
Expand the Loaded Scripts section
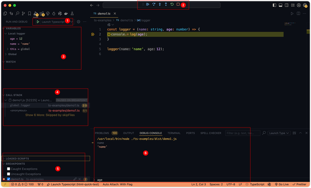point(17,159)
